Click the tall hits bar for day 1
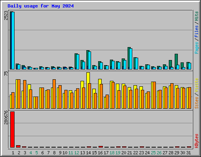201x157 pixels. click(11, 40)
